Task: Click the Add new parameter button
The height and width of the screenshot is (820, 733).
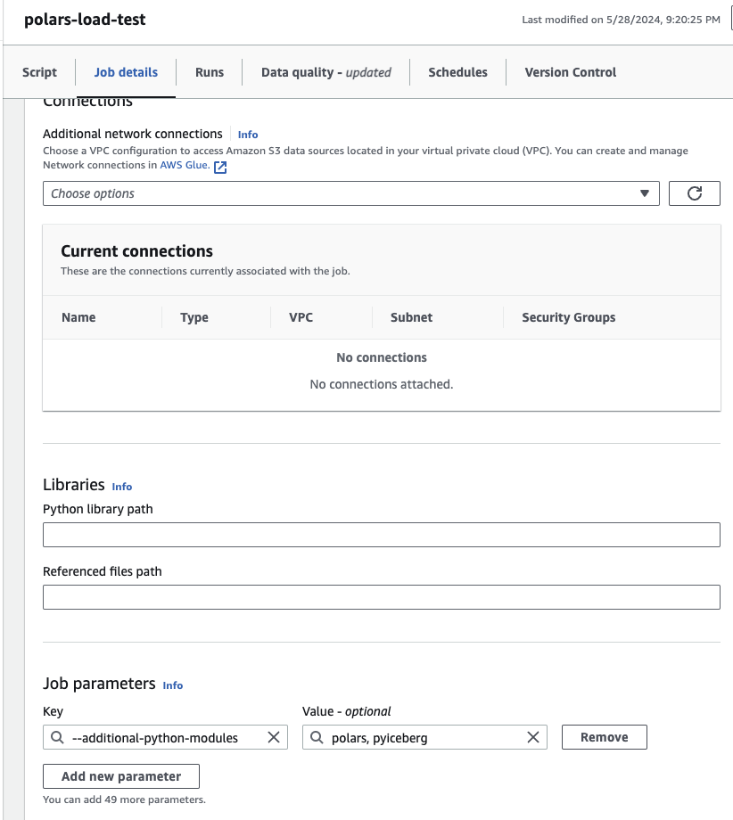Action: tap(121, 775)
